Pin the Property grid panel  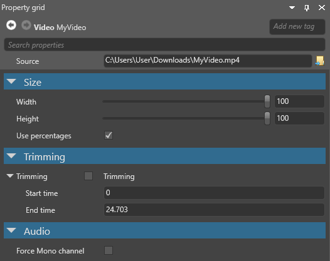307,8
